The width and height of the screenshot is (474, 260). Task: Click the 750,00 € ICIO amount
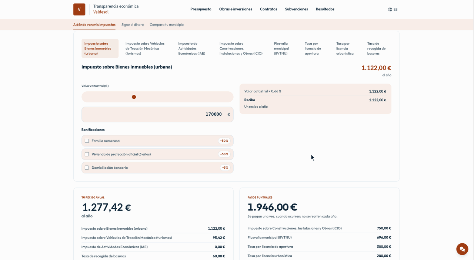point(384,228)
